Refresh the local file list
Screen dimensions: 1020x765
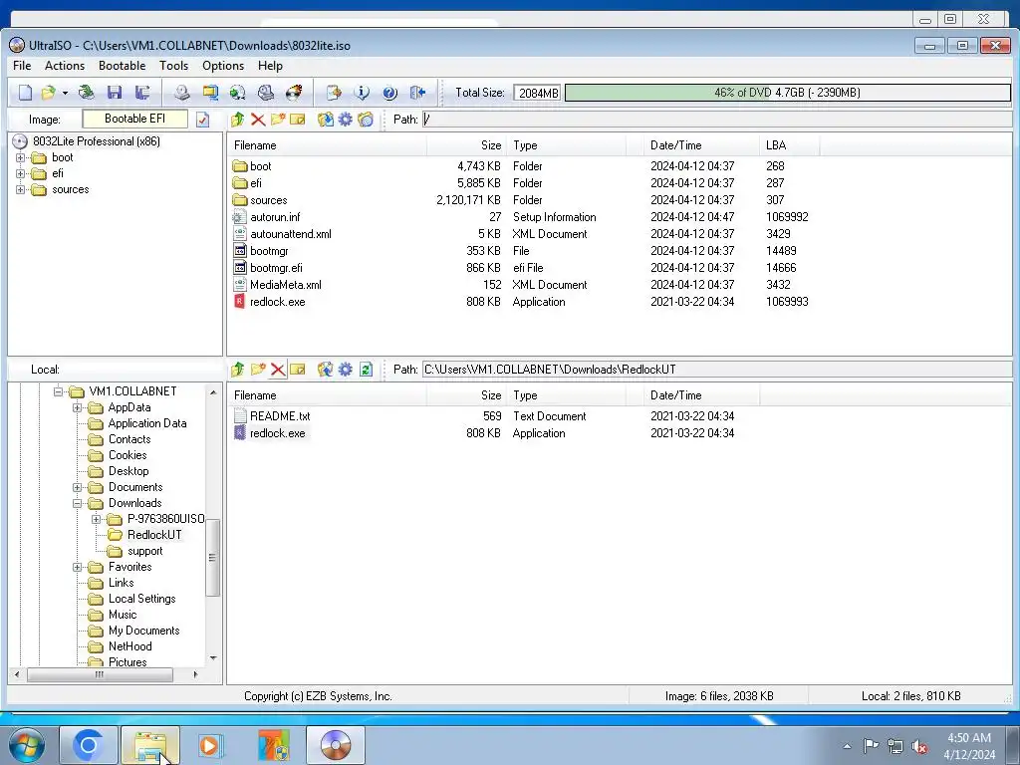pyautogui.click(x=366, y=370)
